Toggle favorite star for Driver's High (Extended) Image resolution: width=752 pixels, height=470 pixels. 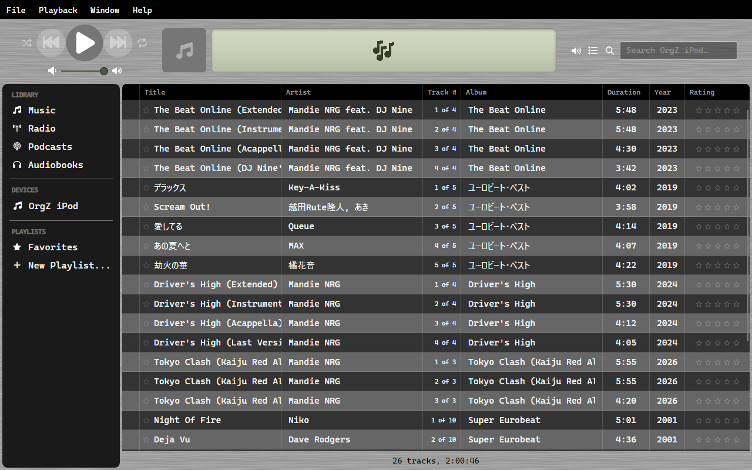click(146, 284)
